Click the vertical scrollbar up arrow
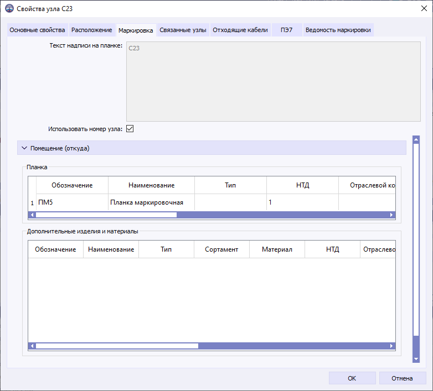Screen dimensions: 433x391 (416, 139)
